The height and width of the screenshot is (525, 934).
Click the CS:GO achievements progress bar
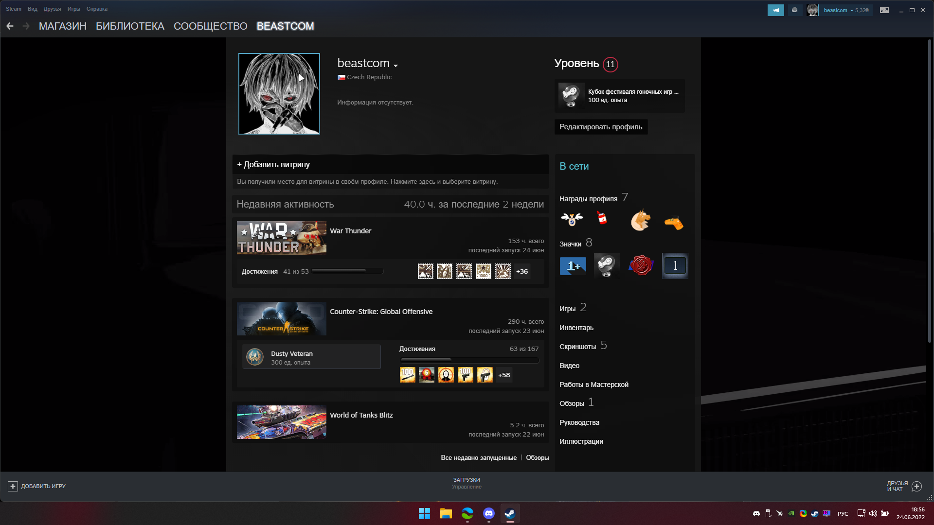point(469,360)
